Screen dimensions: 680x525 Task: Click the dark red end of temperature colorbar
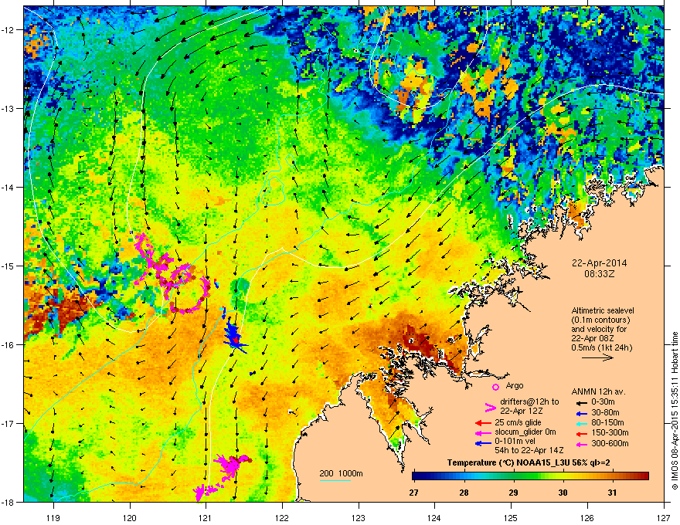pos(644,476)
